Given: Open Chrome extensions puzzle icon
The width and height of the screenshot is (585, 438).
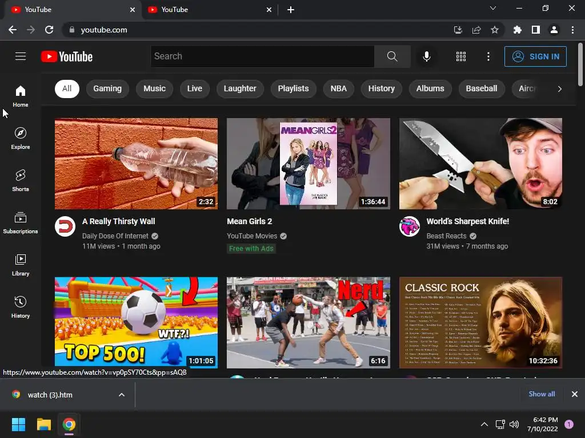Looking at the screenshot, I should (517, 30).
